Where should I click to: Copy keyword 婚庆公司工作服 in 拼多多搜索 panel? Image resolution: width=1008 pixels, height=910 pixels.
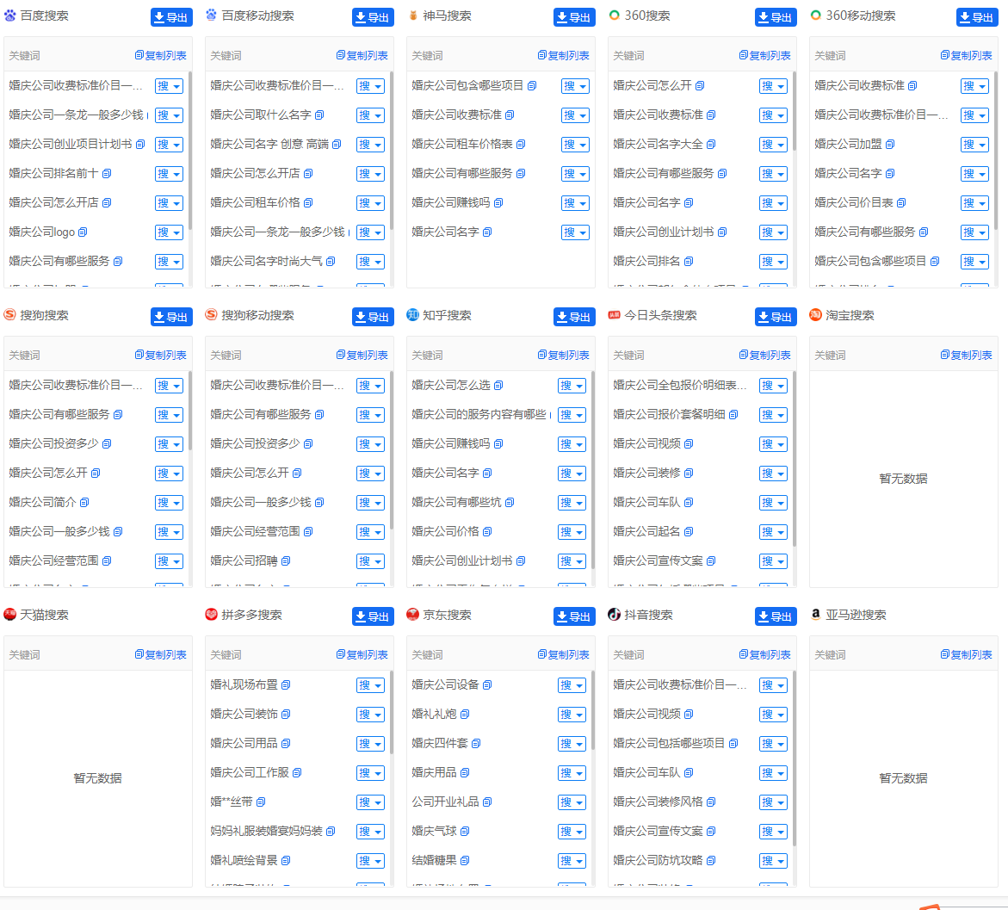coord(297,772)
